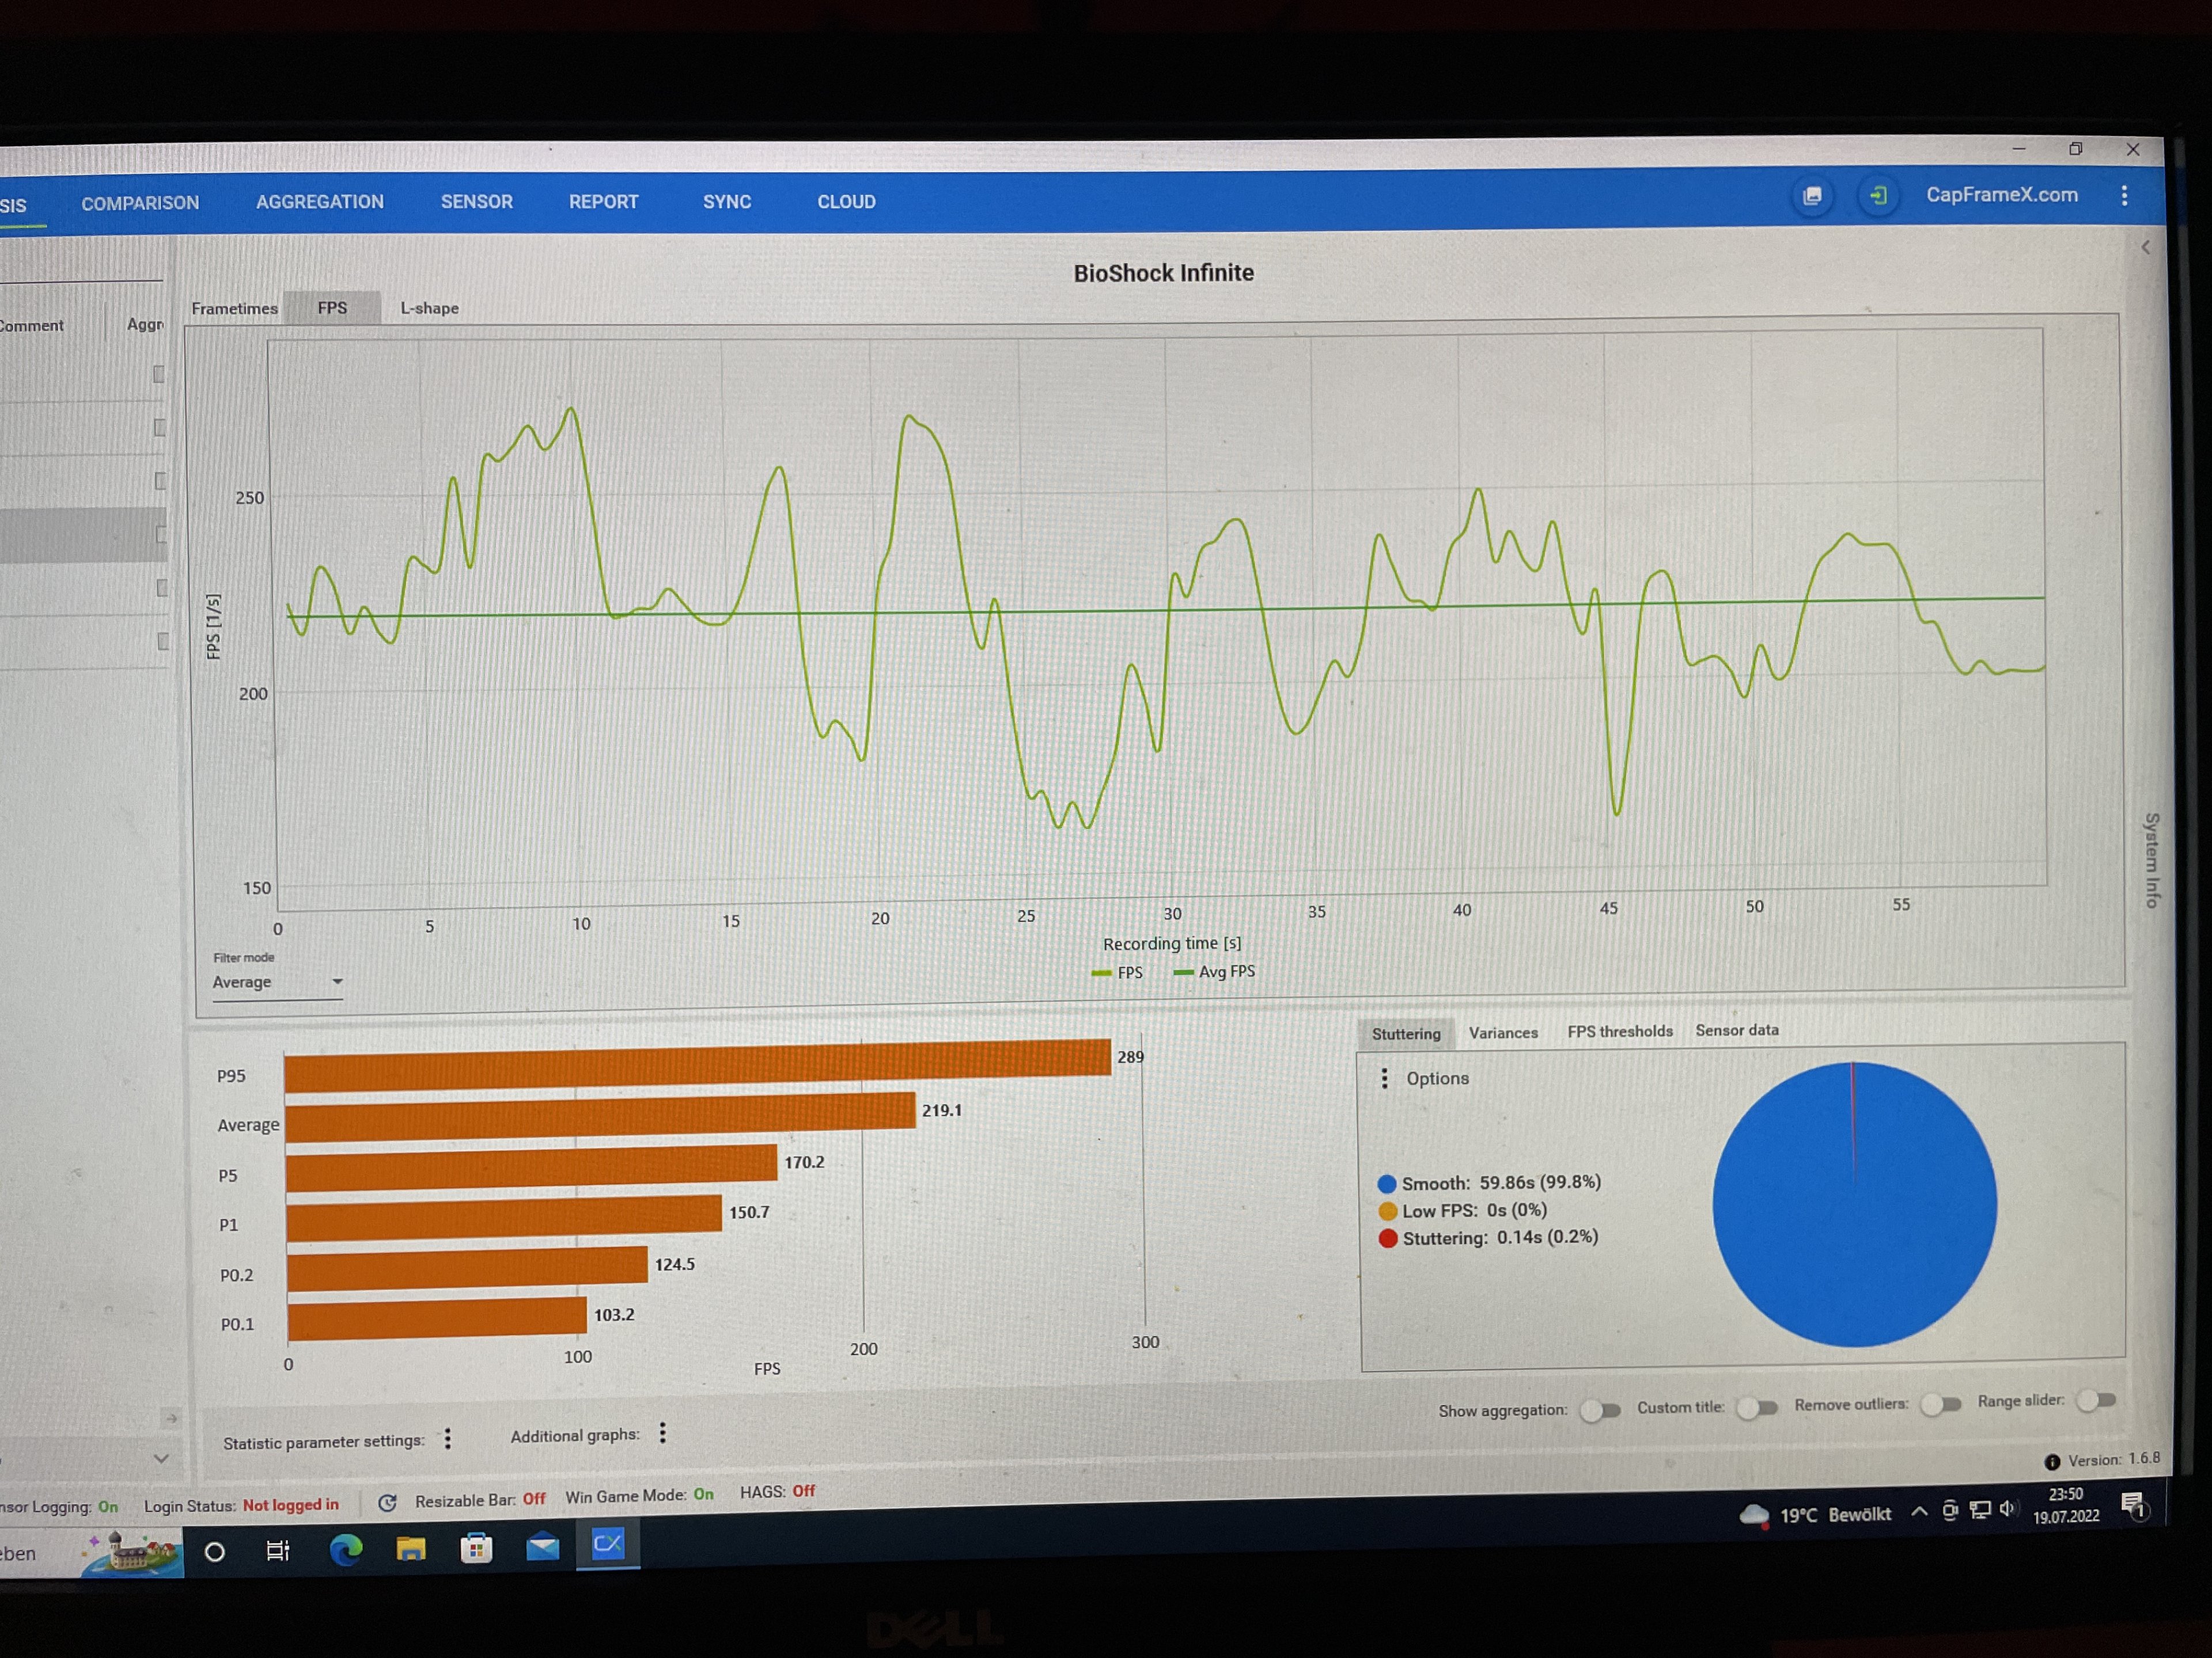Screen dimensions: 2212x1658
Task: Click the login icon beside CapFrameX.com
Action: click(1877, 196)
